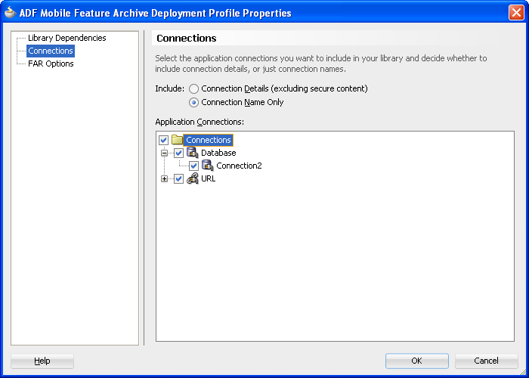This screenshot has height=378, width=529.
Task: Click the Help button
Action: (x=42, y=361)
